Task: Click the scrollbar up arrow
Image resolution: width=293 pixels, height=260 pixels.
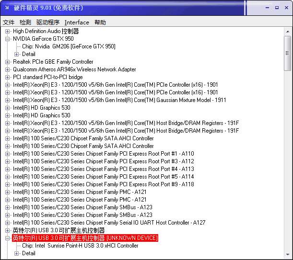Action: (x=288, y=32)
